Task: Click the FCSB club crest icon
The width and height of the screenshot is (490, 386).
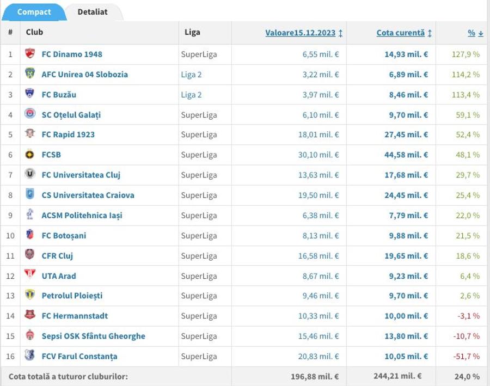Action: click(30, 155)
